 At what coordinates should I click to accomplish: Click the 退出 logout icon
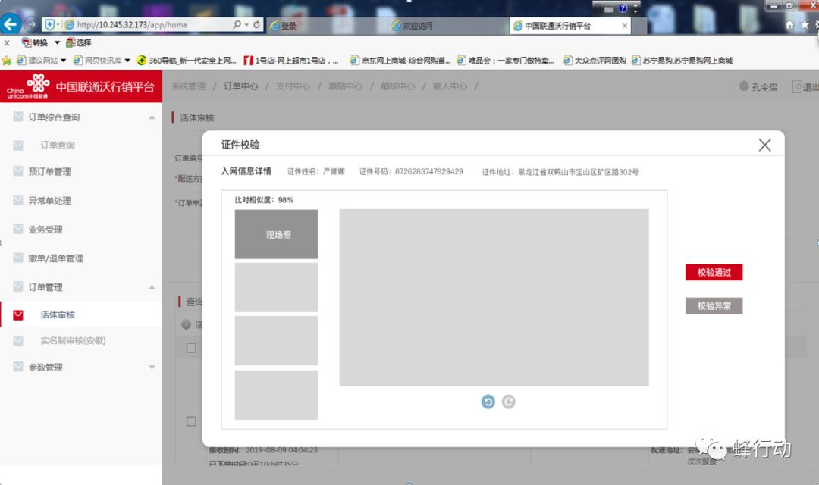coord(796,86)
